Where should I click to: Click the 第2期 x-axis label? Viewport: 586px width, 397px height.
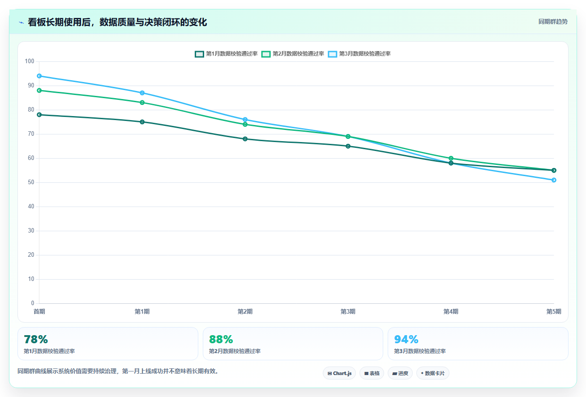pos(245,311)
